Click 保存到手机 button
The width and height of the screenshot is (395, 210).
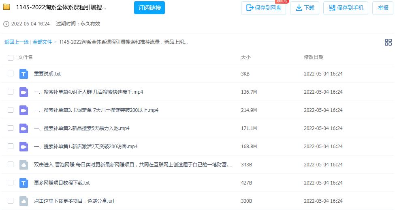[346, 8]
